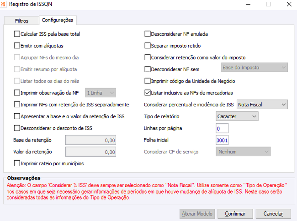The width and height of the screenshot is (297, 221).
Task: Open the Considerar CF de serviço dropdown
Action: pyautogui.click(x=243, y=152)
